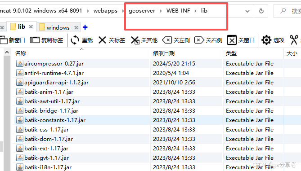Go to geoserver in breadcrumb path

(142, 11)
